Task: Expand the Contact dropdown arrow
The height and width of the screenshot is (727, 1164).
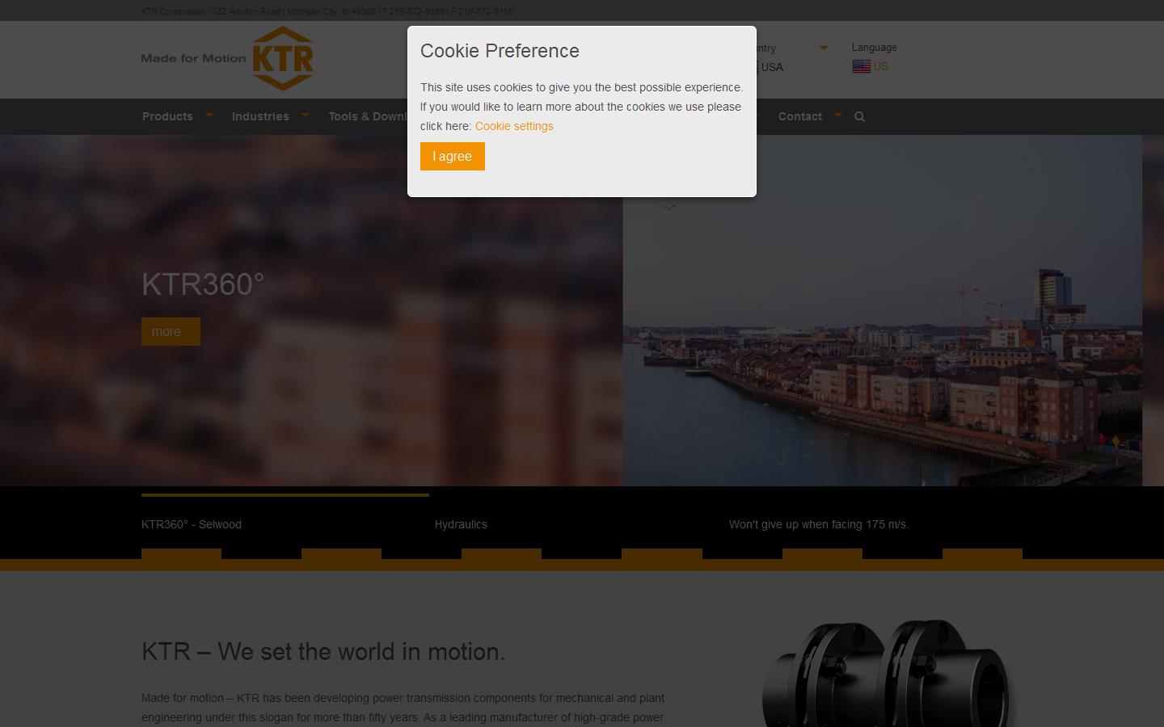Action: [x=837, y=115]
